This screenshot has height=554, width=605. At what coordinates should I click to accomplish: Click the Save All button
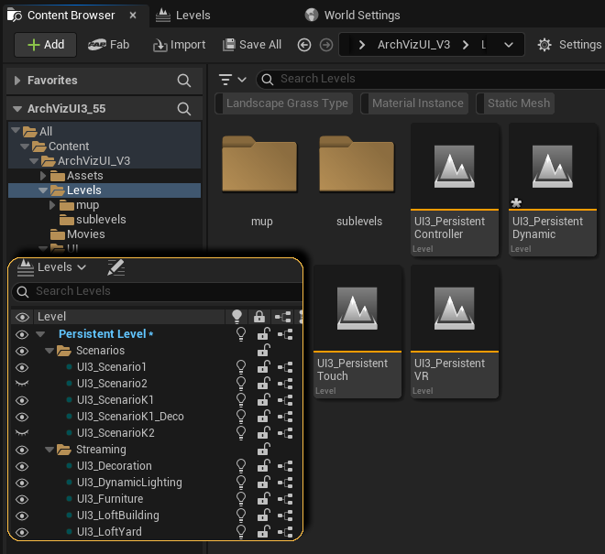250,44
